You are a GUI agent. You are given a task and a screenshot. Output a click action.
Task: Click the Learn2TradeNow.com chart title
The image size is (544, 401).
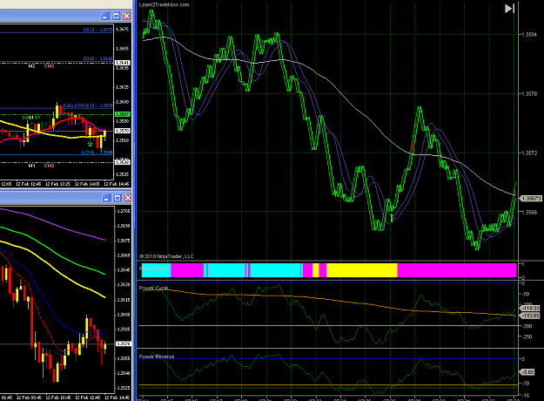pos(164,5)
